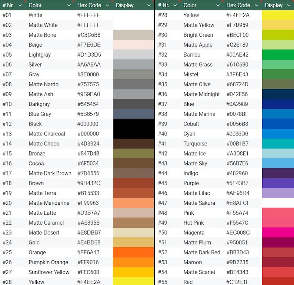Open the Color column filter in left table

pyautogui.click(x=69, y=6)
